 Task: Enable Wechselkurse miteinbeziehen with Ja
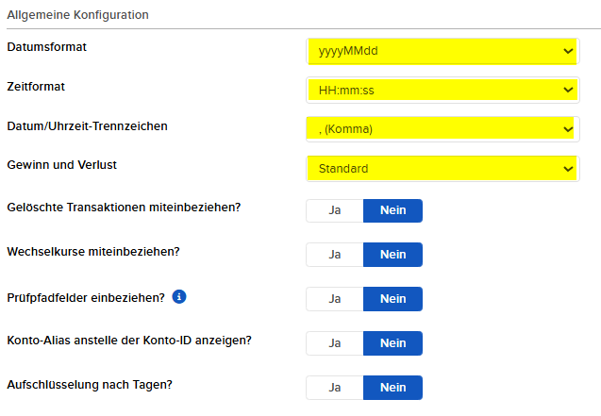(x=335, y=255)
